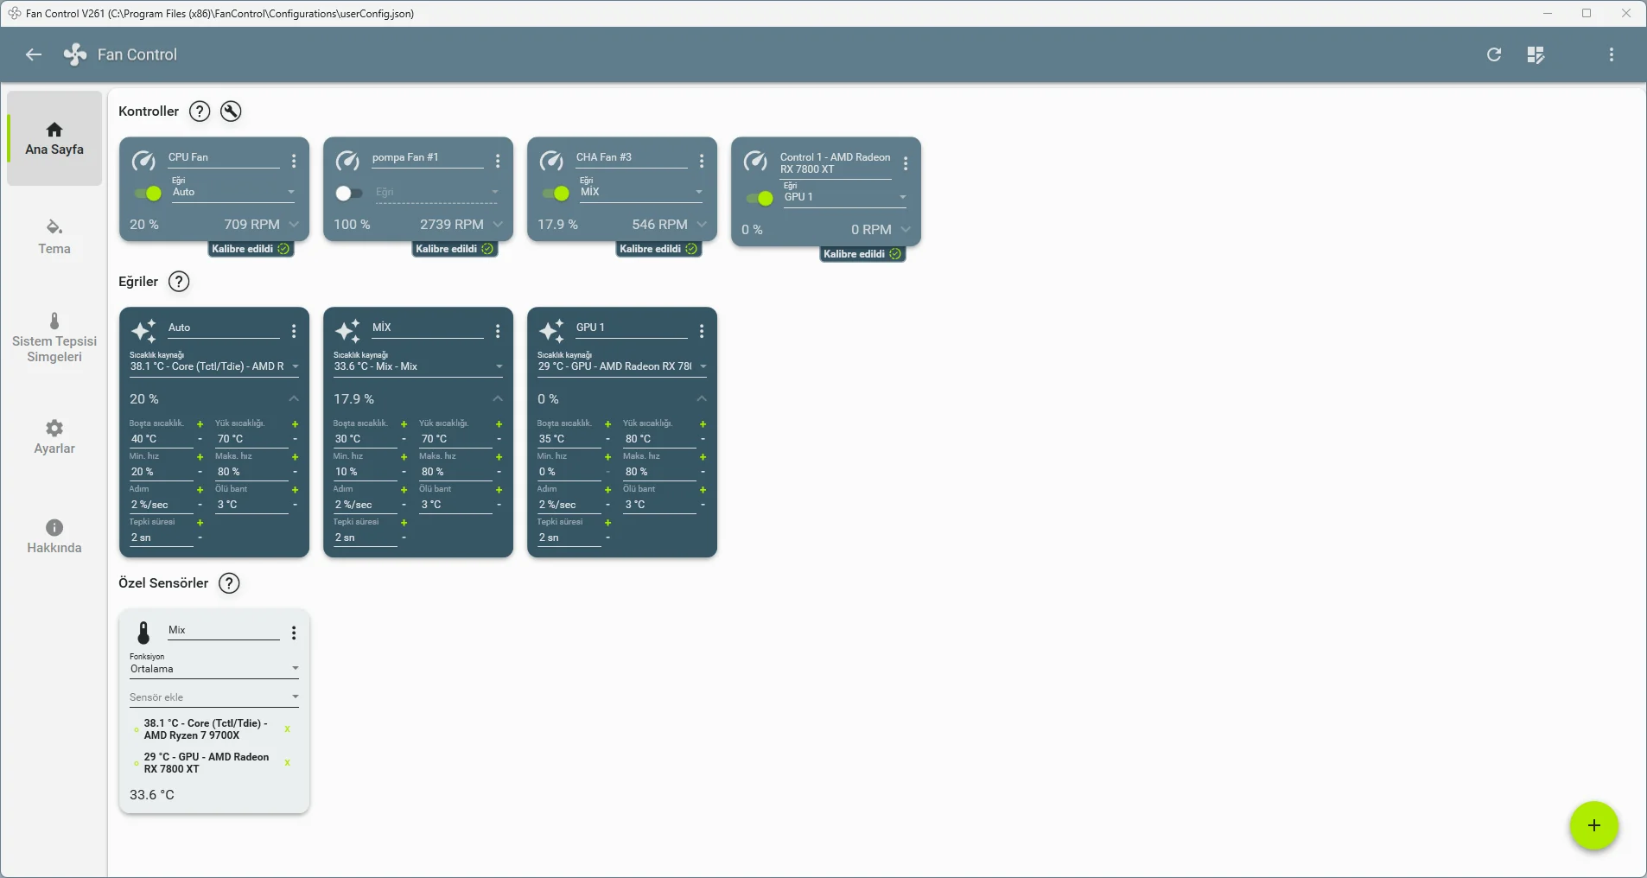Viewport: 1647px width, 878px height.
Task: Click the green add floating button
Action: pos(1594,826)
